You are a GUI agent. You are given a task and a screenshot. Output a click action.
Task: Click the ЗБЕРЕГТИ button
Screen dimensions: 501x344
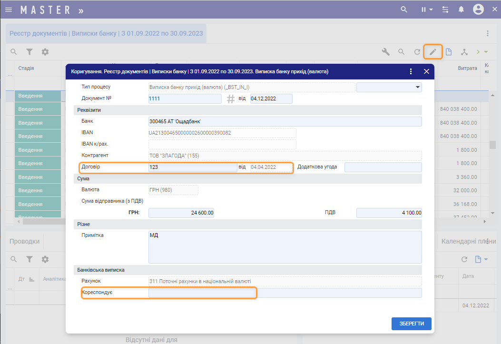pyautogui.click(x=411, y=324)
